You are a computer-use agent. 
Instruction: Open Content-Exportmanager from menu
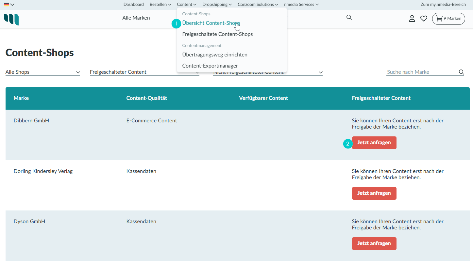(210, 66)
